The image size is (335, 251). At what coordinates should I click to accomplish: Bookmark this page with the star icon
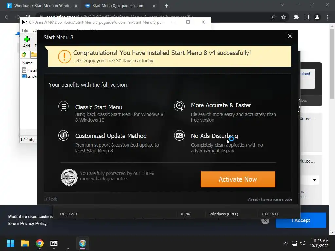pyautogui.click(x=283, y=17)
